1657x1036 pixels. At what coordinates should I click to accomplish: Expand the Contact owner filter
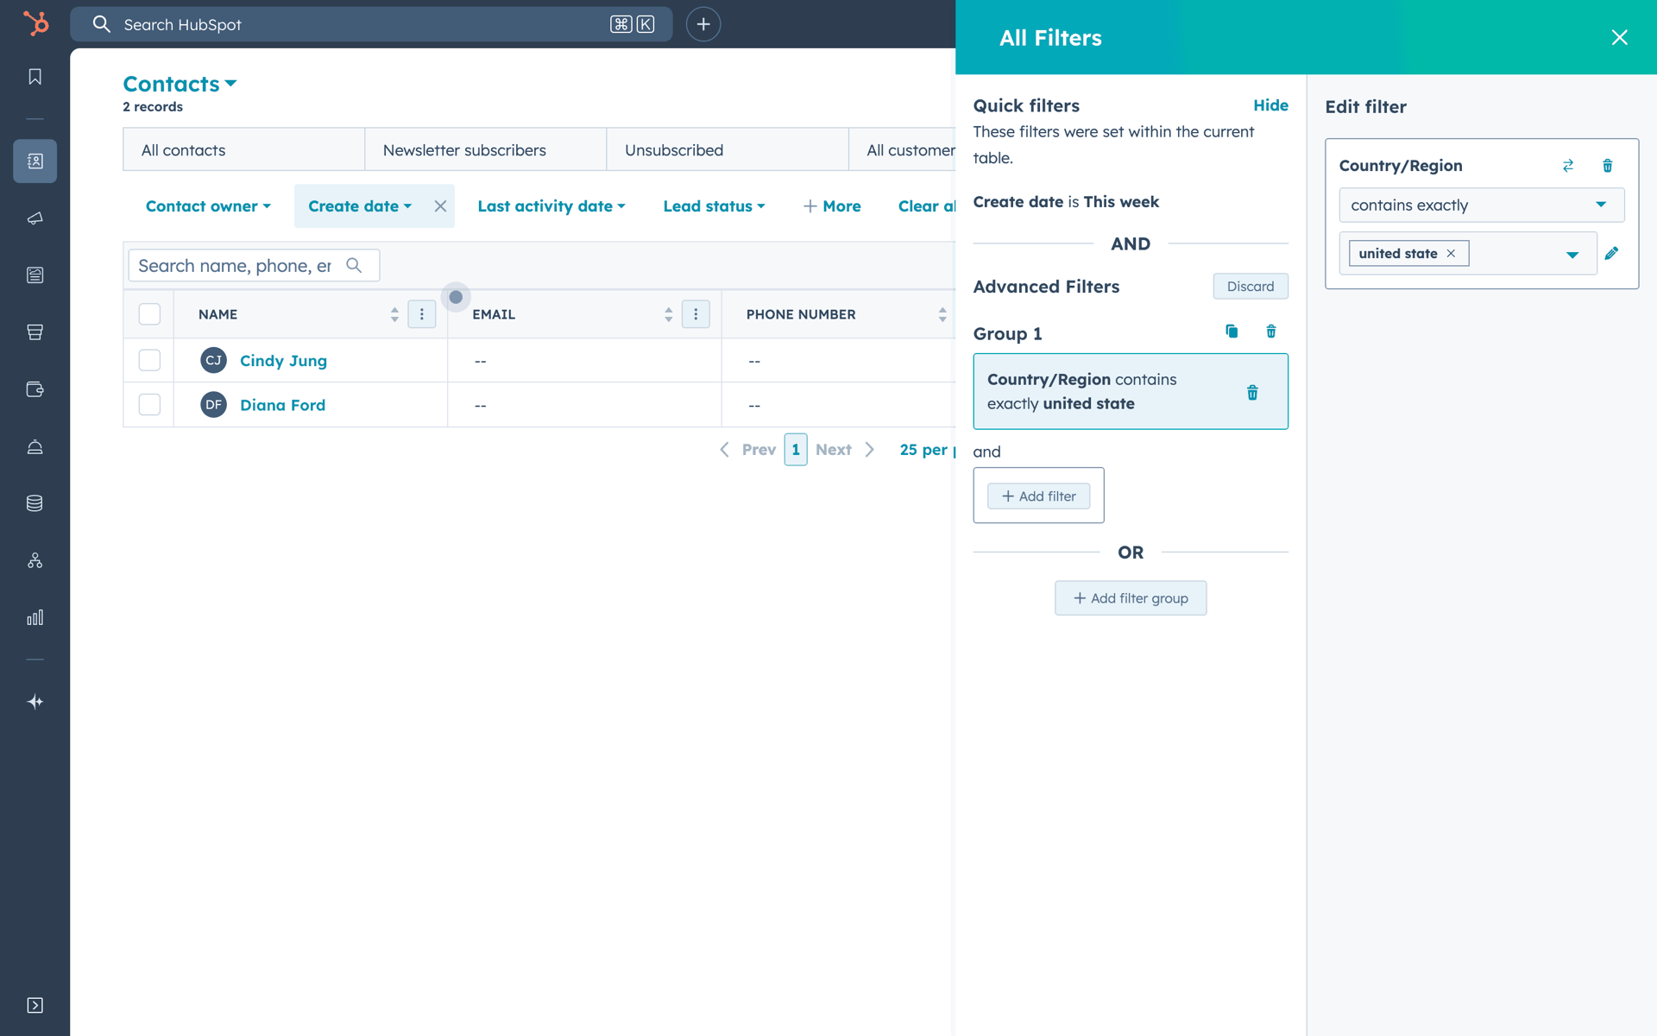(x=208, y=206)
